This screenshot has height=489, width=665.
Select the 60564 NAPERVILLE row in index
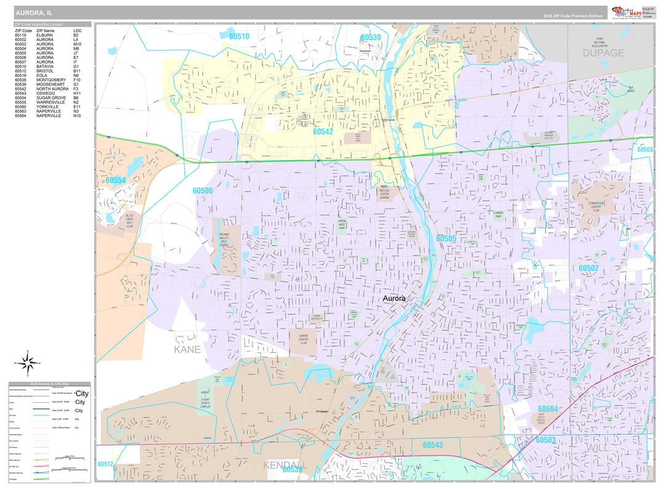[48, 116]
